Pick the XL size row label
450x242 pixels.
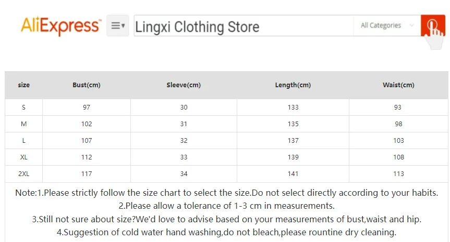click(x=23, y=157)
